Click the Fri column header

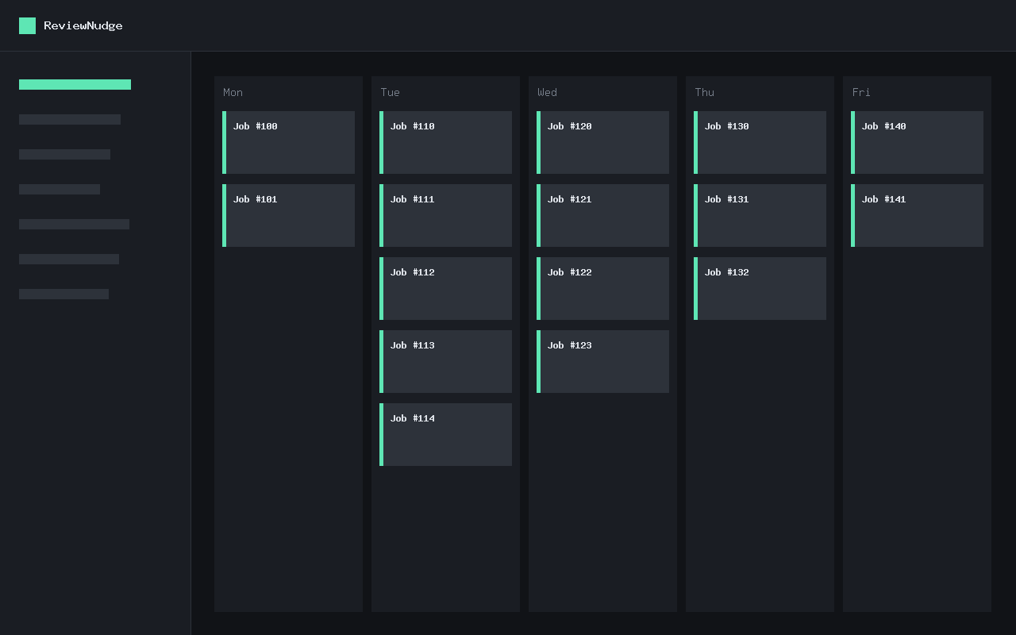pyautogui.click(x=861, y=92)
